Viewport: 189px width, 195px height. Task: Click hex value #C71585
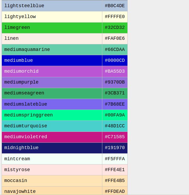click(x=115, y=137)
